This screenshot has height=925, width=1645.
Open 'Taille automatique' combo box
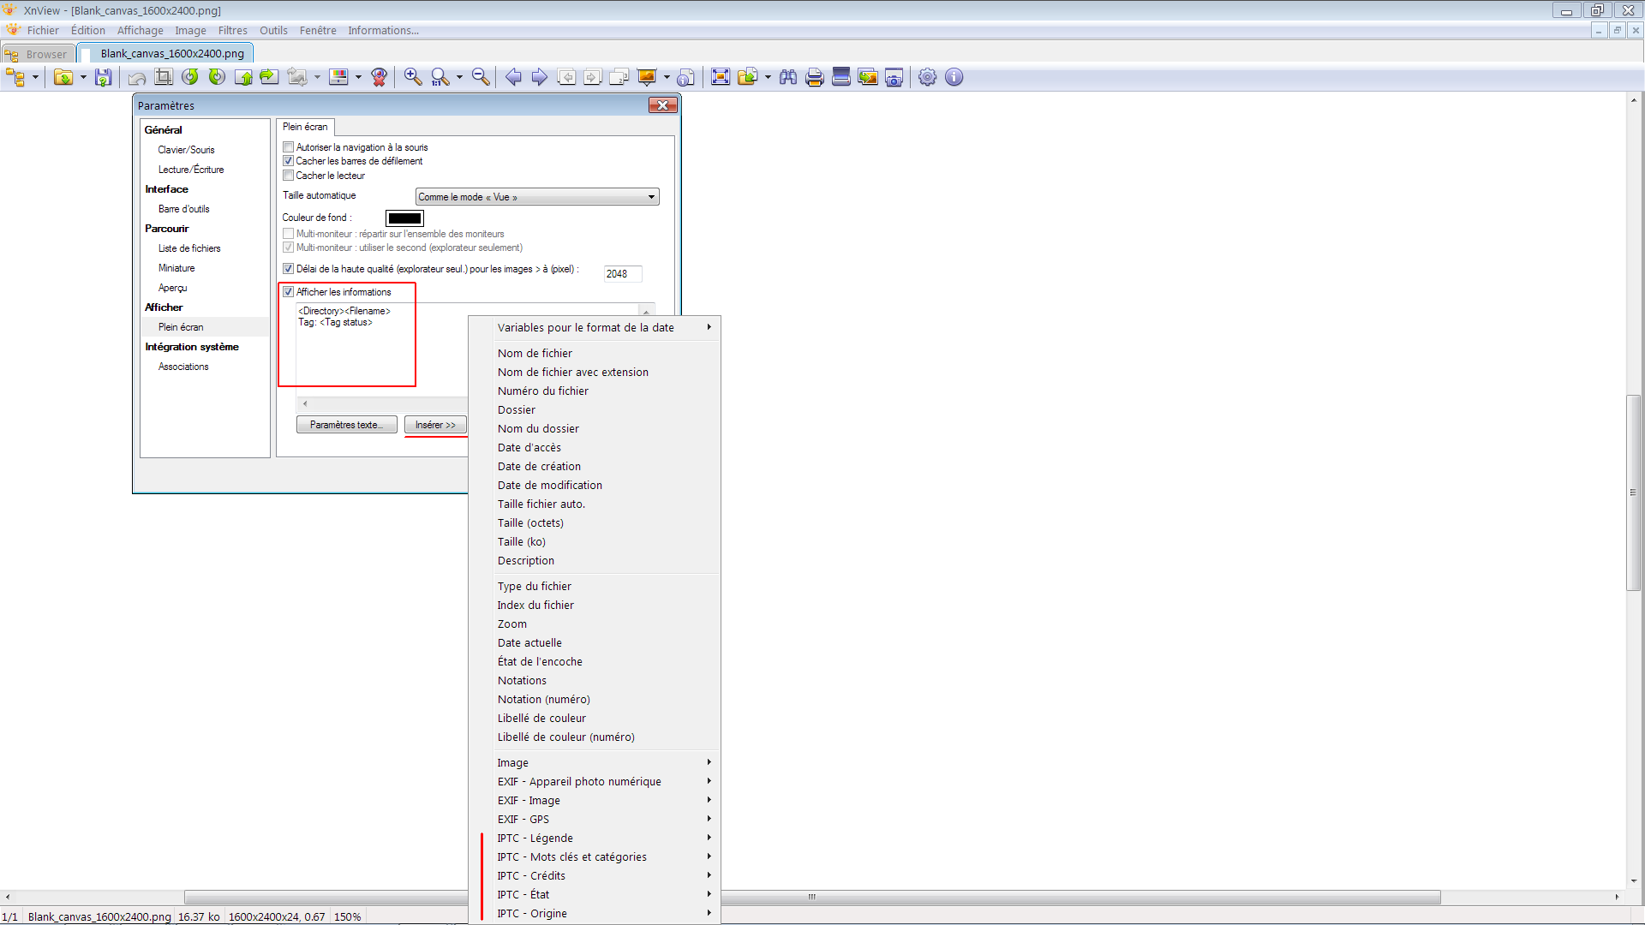(537, 197)
